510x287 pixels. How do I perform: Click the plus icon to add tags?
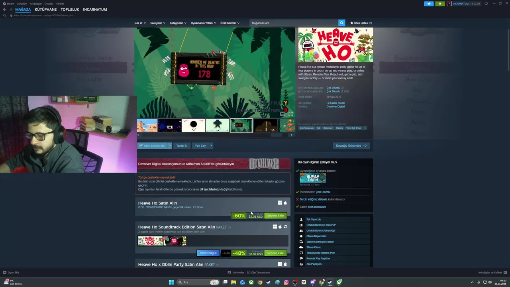(x=365, y=128)
